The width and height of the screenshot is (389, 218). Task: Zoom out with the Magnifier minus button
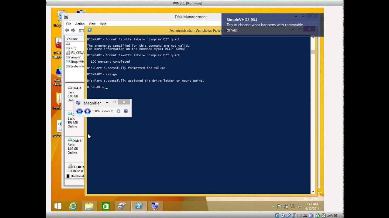(80, 111)
